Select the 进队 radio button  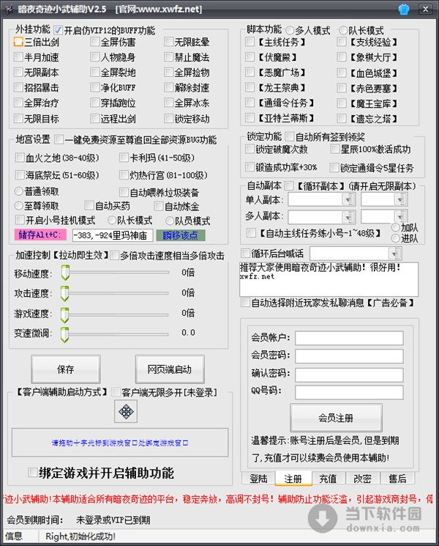point(396,238)
